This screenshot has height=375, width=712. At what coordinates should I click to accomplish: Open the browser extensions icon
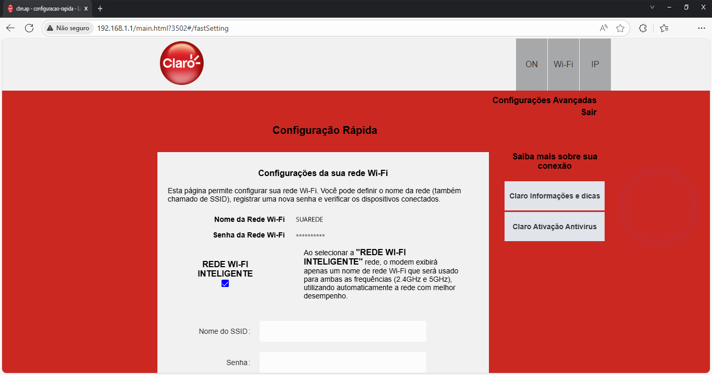(x=643, y=28)
